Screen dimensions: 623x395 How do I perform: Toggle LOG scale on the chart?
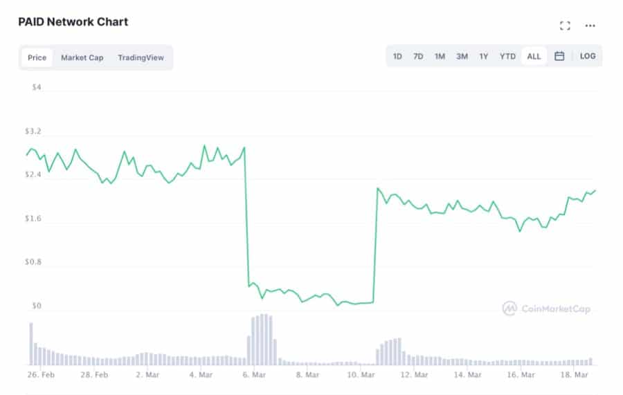(x=588, y=57)
